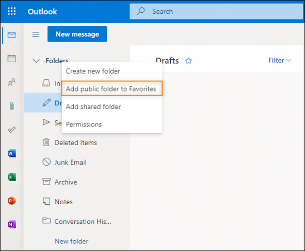This screenshot has width=305, height=251.
Task: Collapse the Folders section chevron
Action: 36,61
